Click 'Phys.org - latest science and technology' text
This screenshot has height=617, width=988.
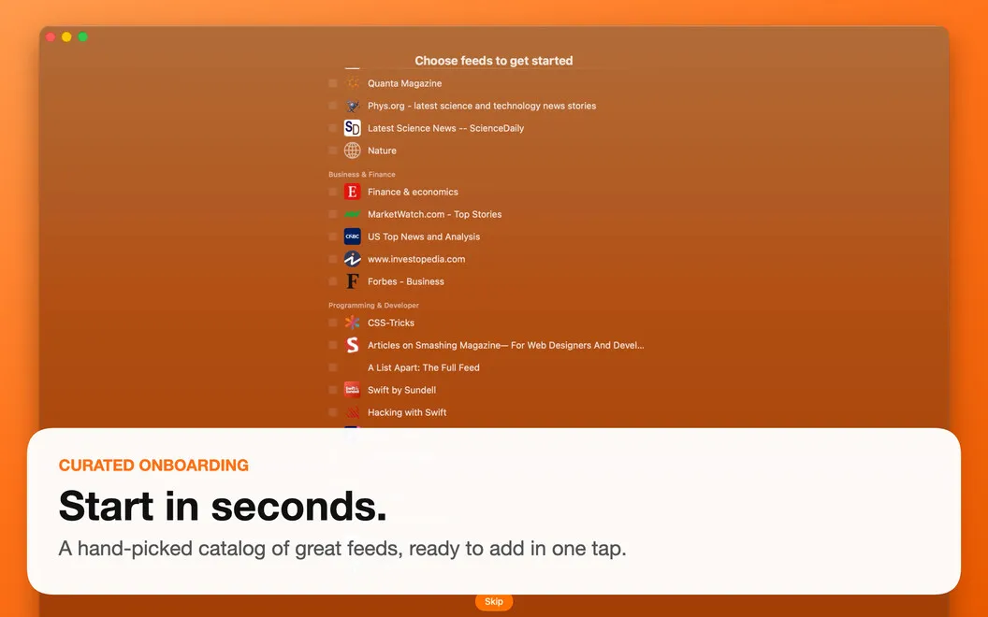click(482, 106)
